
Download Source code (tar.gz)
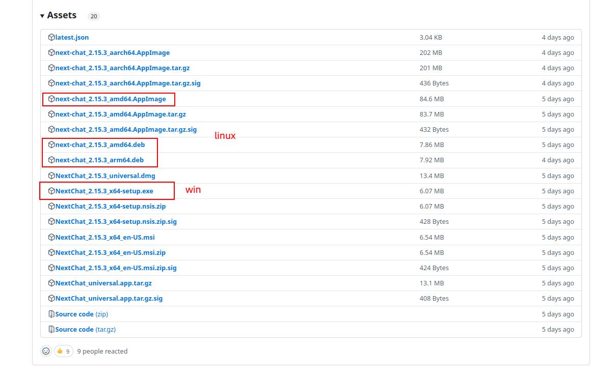[86, 329]
